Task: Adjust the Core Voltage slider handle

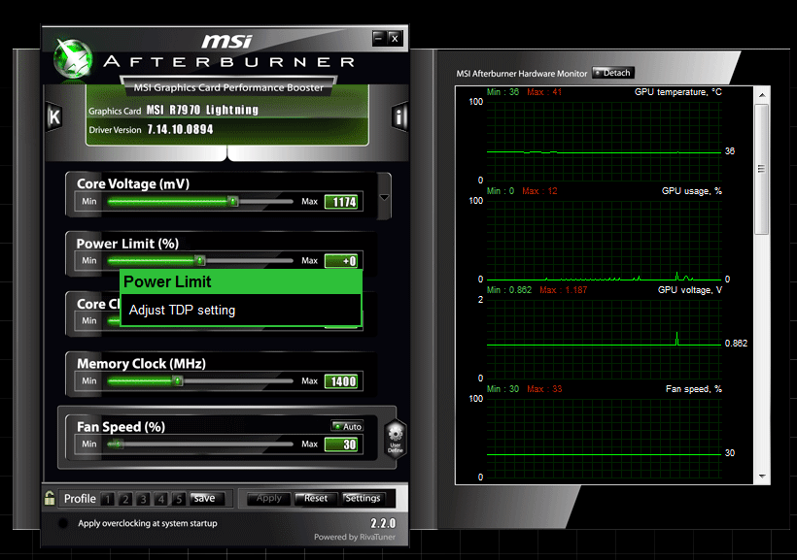Action: [x=233, y=202]
